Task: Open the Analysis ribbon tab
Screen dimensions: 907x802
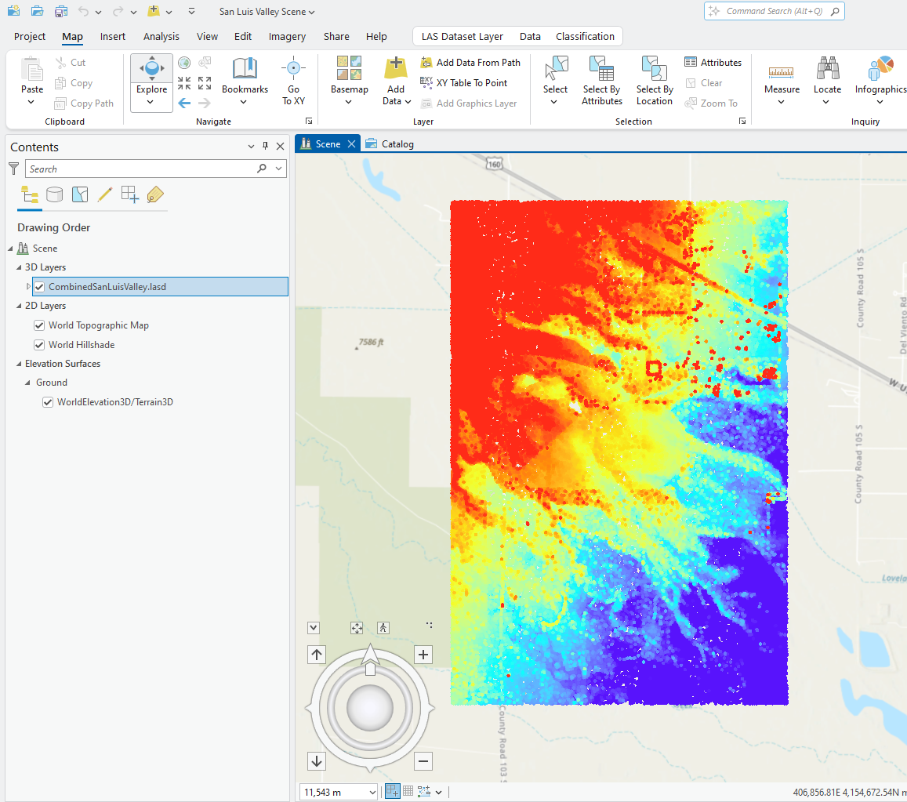Action: coord(161,37)
